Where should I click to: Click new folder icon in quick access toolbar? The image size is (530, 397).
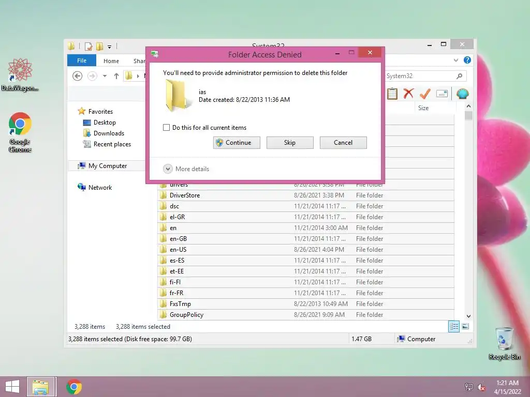[99, 46]
